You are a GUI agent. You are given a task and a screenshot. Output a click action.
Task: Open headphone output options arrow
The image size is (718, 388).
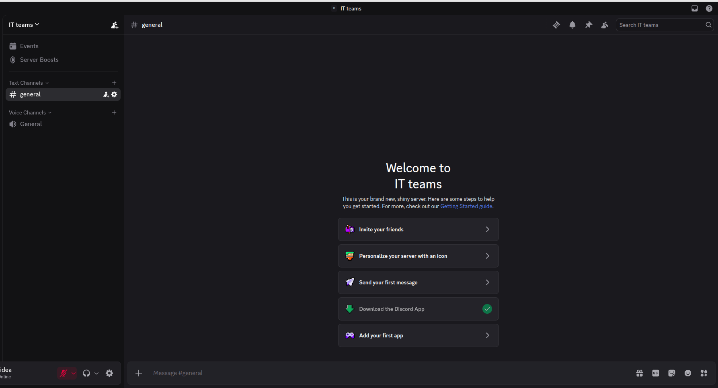tap(96, 373)
